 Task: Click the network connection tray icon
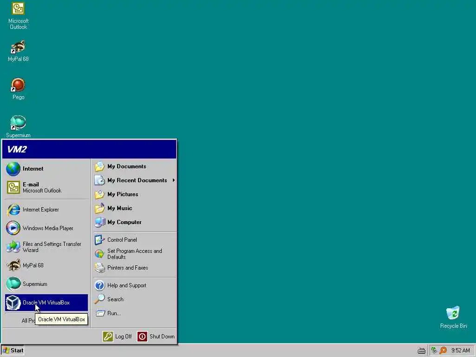pyautogui.click(x=434, y=350)
